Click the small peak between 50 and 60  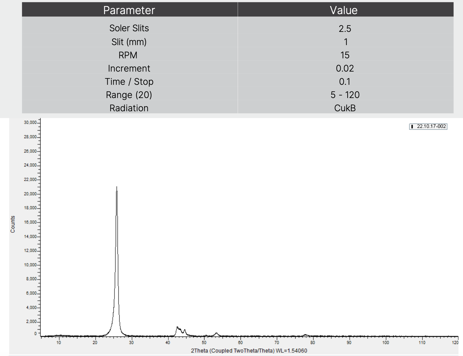(216, 333)
